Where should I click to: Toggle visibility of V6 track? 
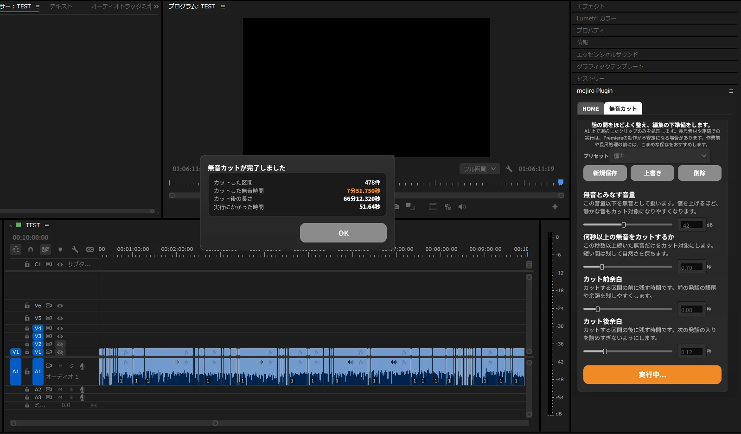pyautogui.click(x=60, y=306)
